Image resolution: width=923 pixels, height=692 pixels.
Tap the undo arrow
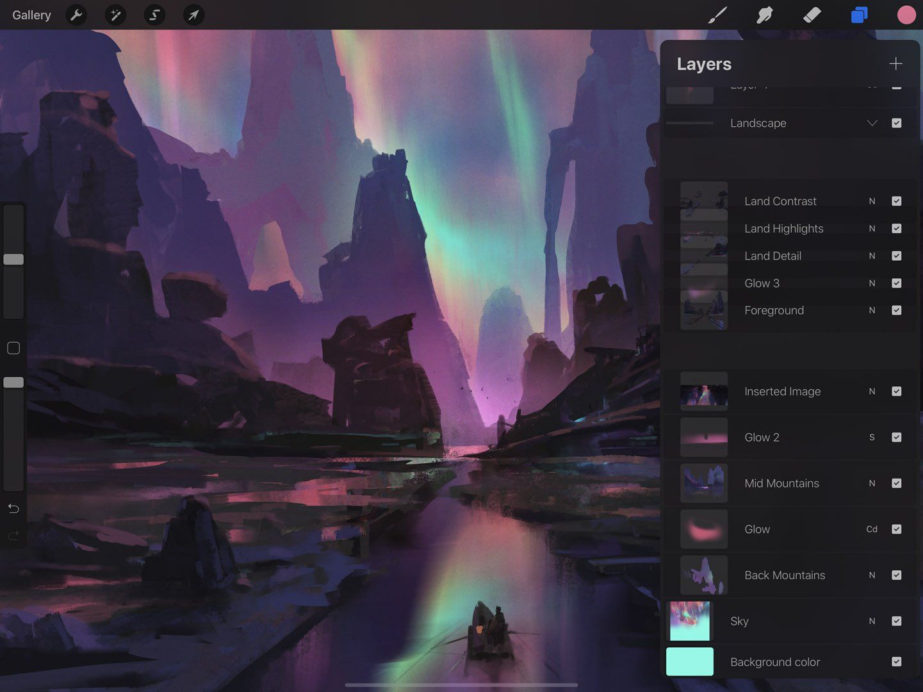pos(13,508)
